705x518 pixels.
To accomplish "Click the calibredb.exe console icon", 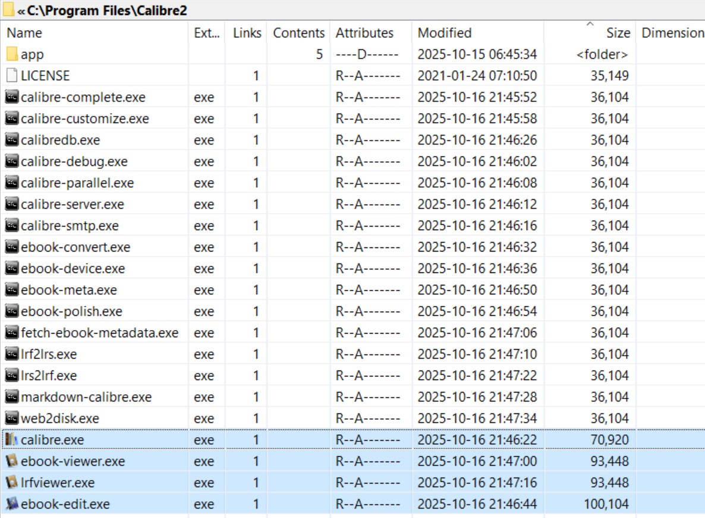I will pos(12,140).
